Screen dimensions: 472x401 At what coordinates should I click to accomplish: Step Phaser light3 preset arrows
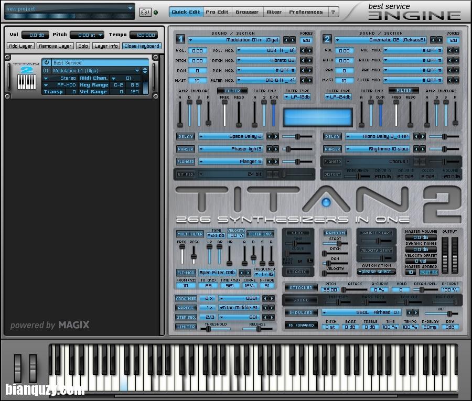272,149
